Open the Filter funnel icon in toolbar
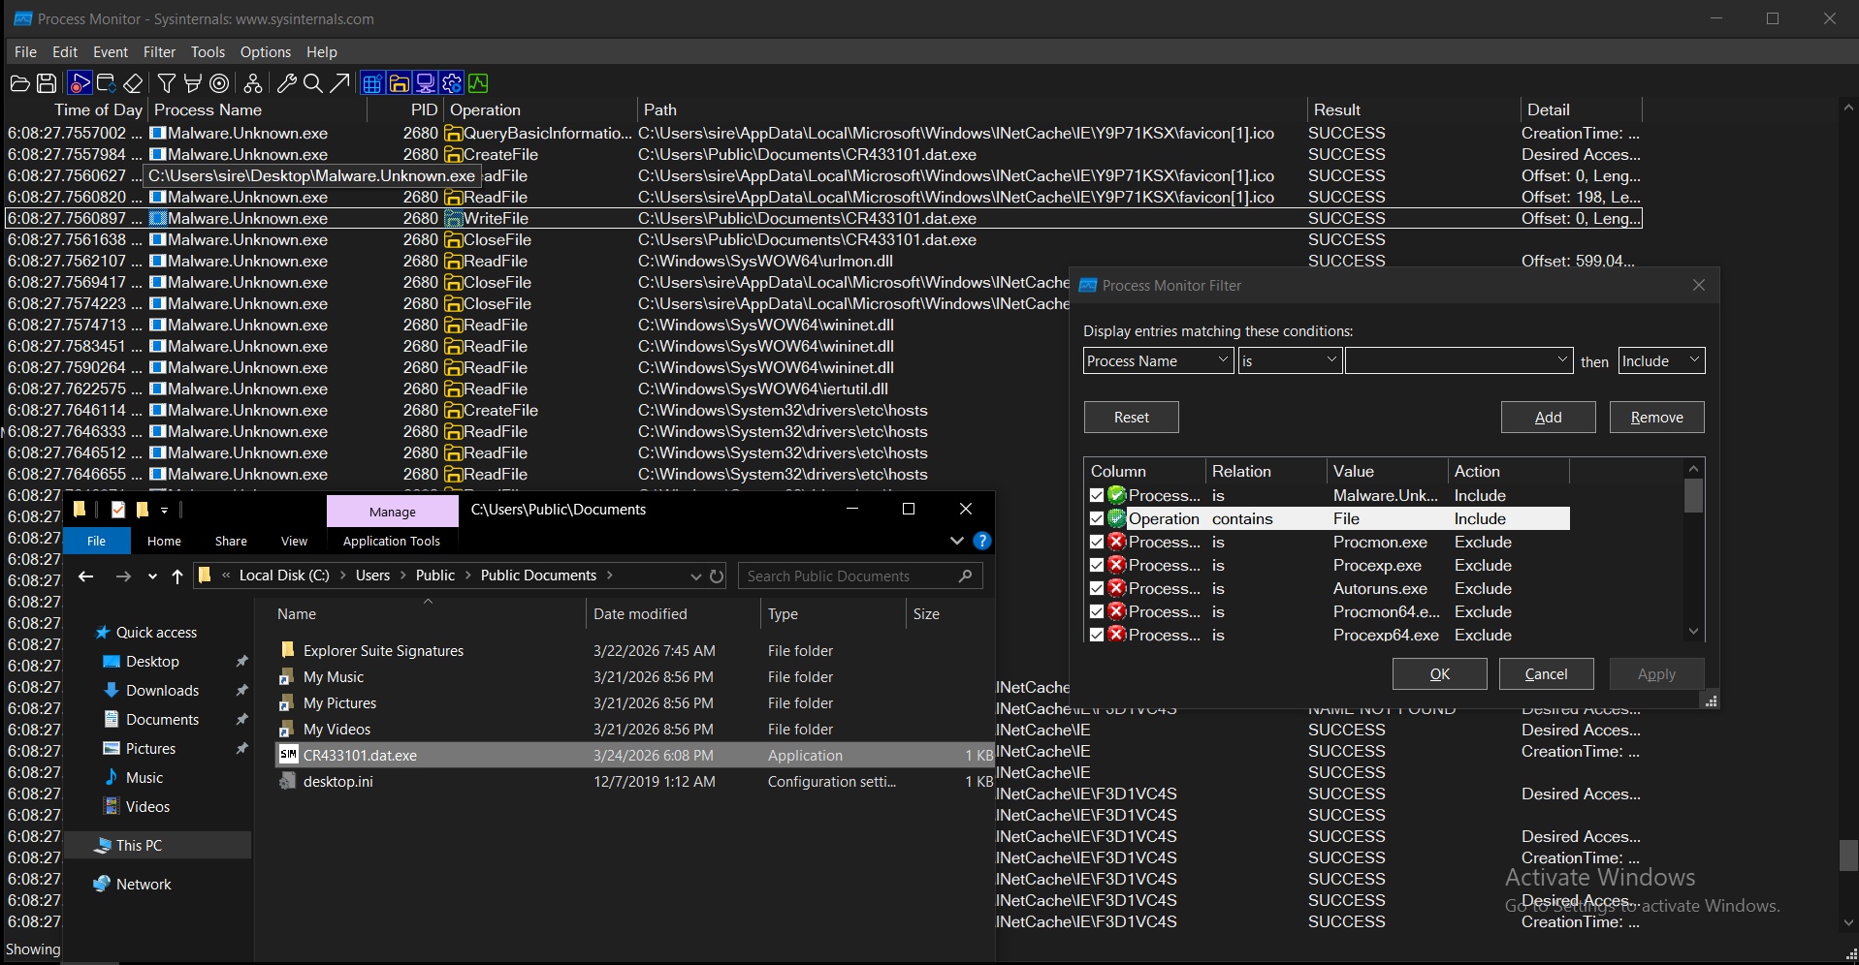 (167, 83)
